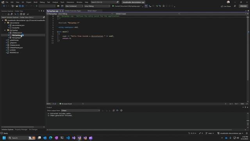The height and width of the screenshot is (141, 250).
Task: Select README.md in the tree
Action: [14, 52]
